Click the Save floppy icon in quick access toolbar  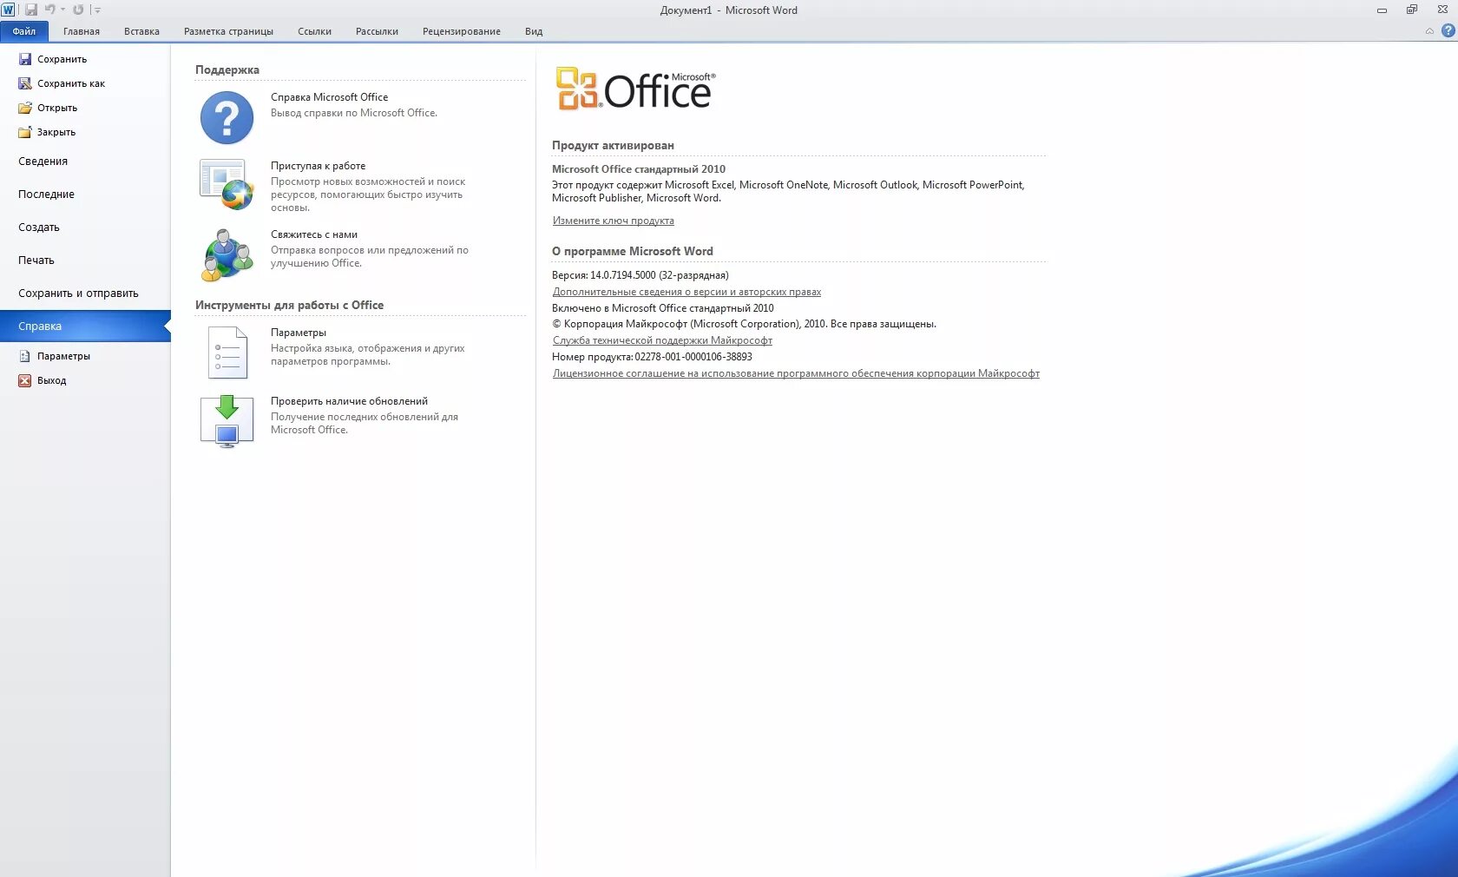tap(31, 10)
